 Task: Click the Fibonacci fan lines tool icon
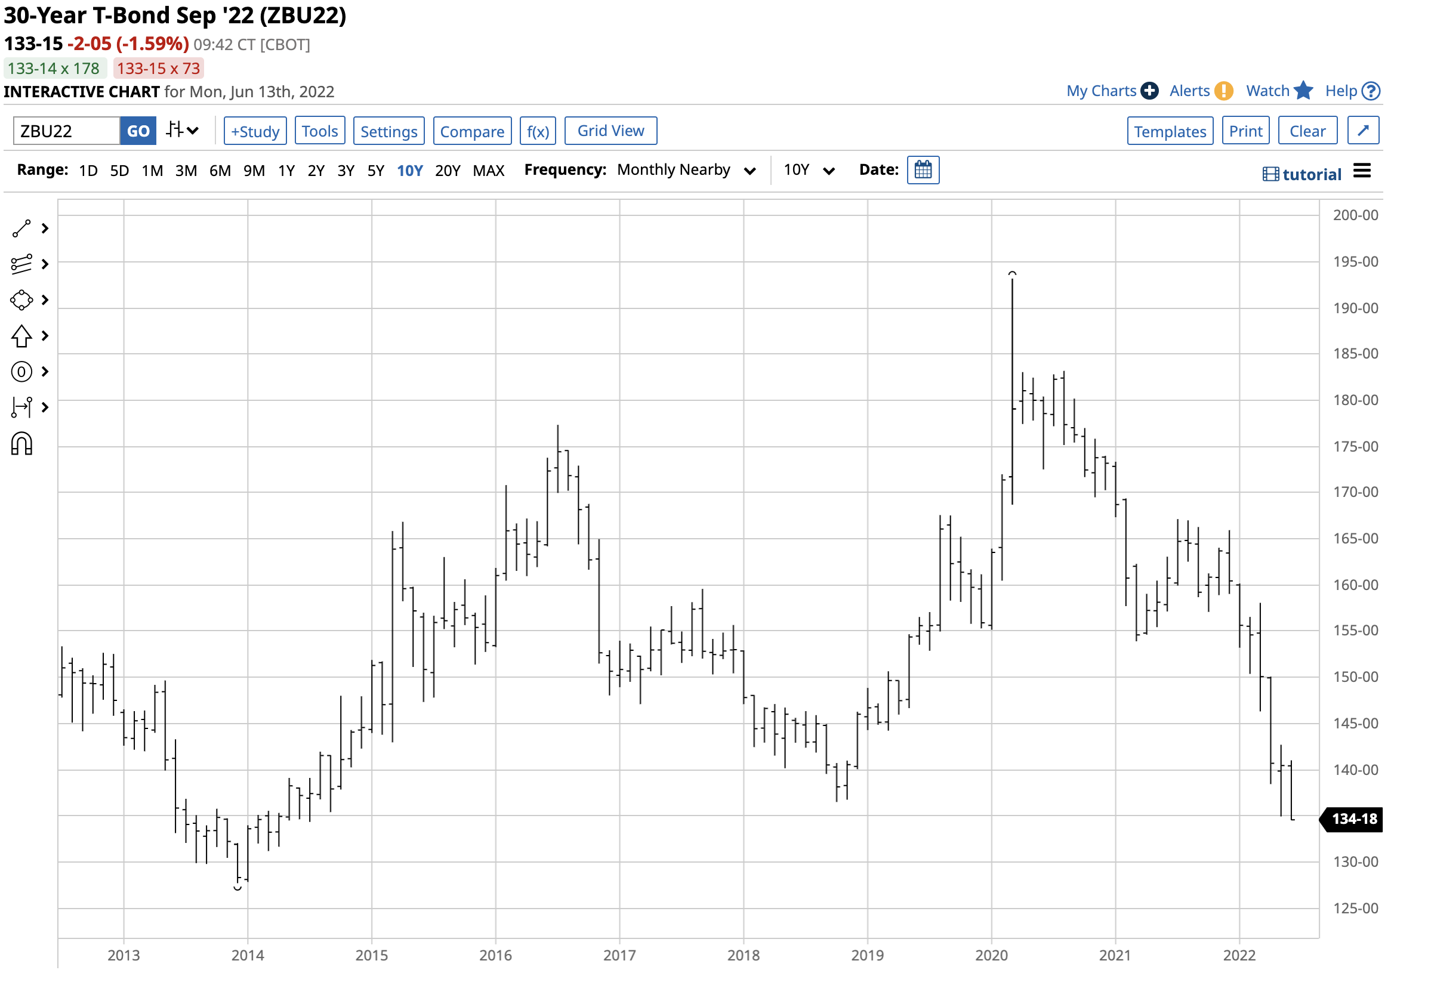[21, 264]
